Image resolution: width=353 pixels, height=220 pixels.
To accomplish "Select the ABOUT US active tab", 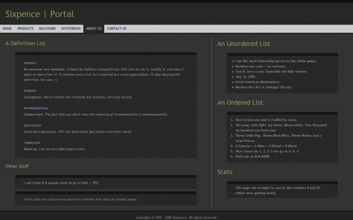I will (94, 29).
